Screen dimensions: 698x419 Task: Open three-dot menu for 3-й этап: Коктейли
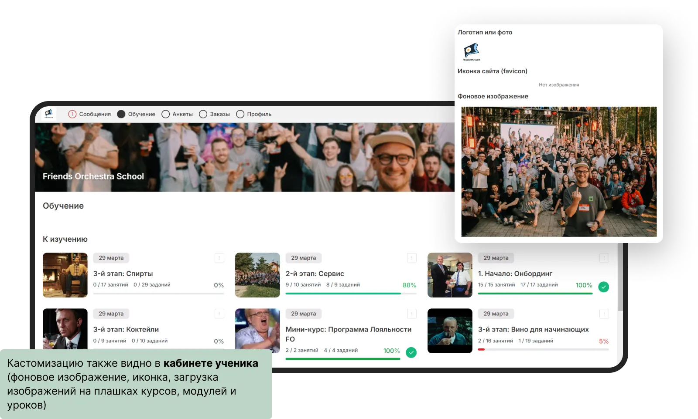219,314
